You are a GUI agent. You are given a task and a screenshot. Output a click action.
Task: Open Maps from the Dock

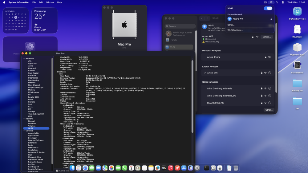(x=105, y=168)
